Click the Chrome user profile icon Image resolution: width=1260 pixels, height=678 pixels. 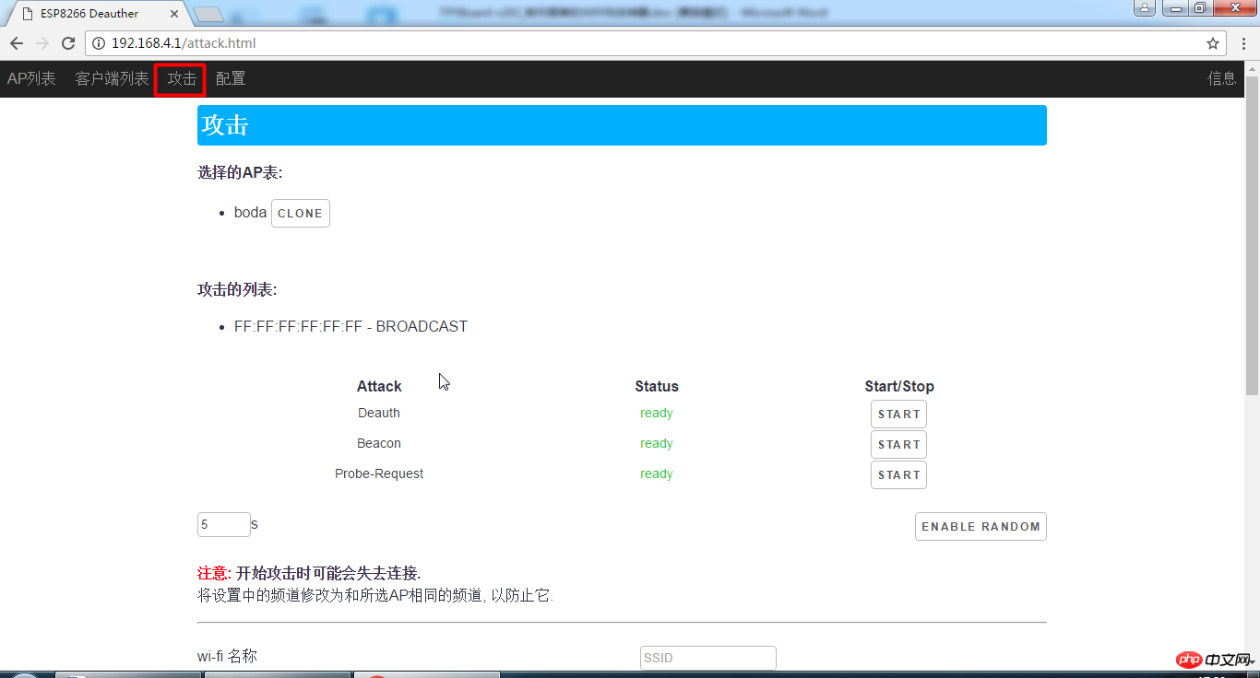(1144, 8)
